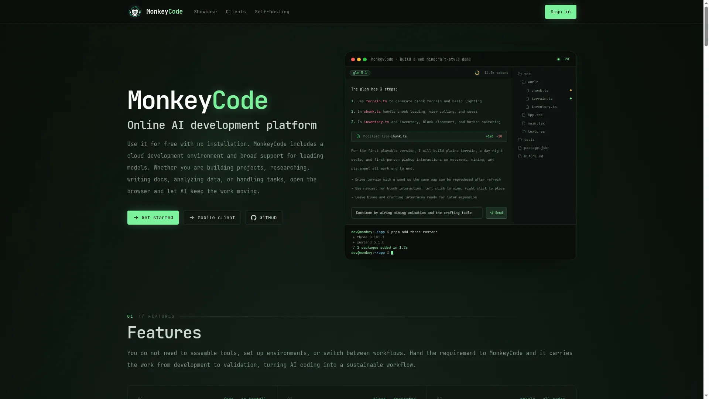
Task: Expand the tests folder
Action: click(x=526, y=140)
